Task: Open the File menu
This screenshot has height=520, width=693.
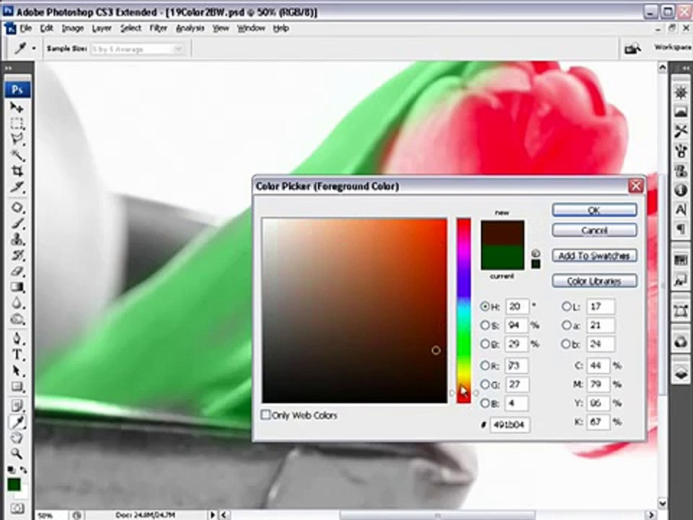Action: (x=25, y=28)
